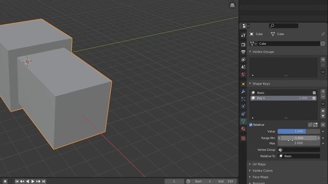Jump to the first frame
This screenshot has width=328, height=184.
[17, 181]
